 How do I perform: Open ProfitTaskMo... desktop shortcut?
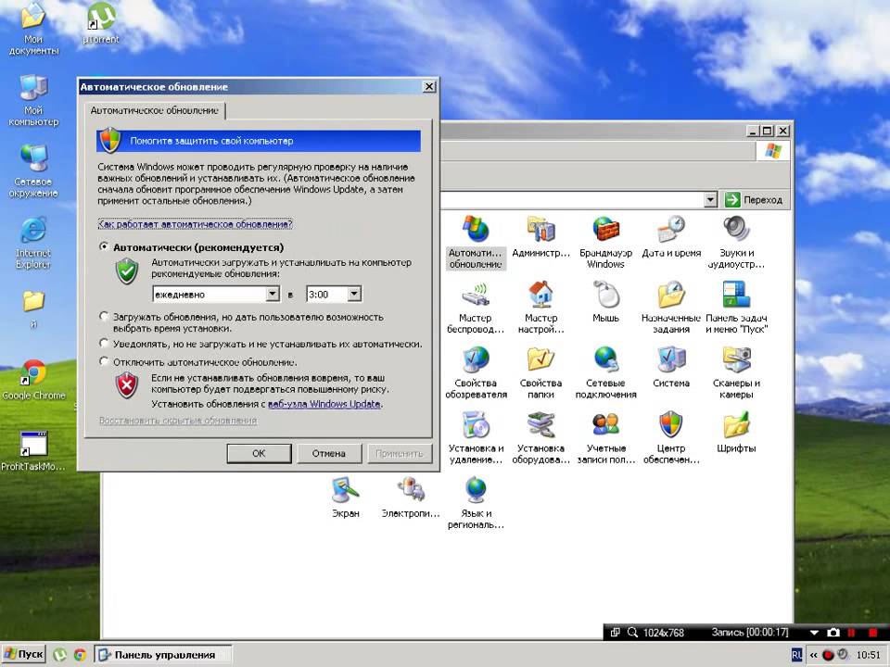click(x=33, y=451)
